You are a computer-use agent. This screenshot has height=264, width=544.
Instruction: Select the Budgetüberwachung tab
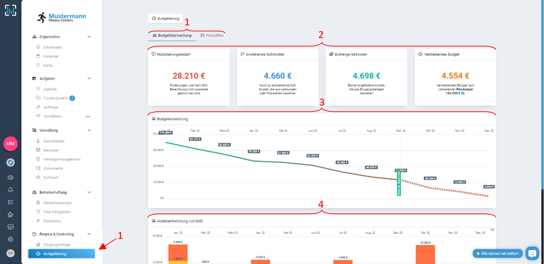[x=172, y=35]
